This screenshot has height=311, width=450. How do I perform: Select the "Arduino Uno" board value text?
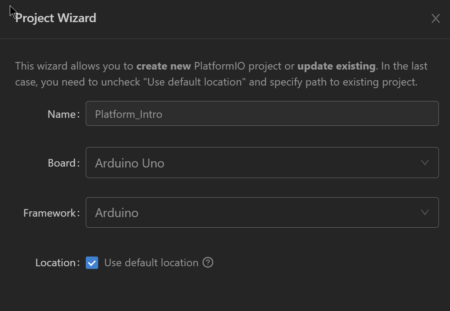[130, 163]
